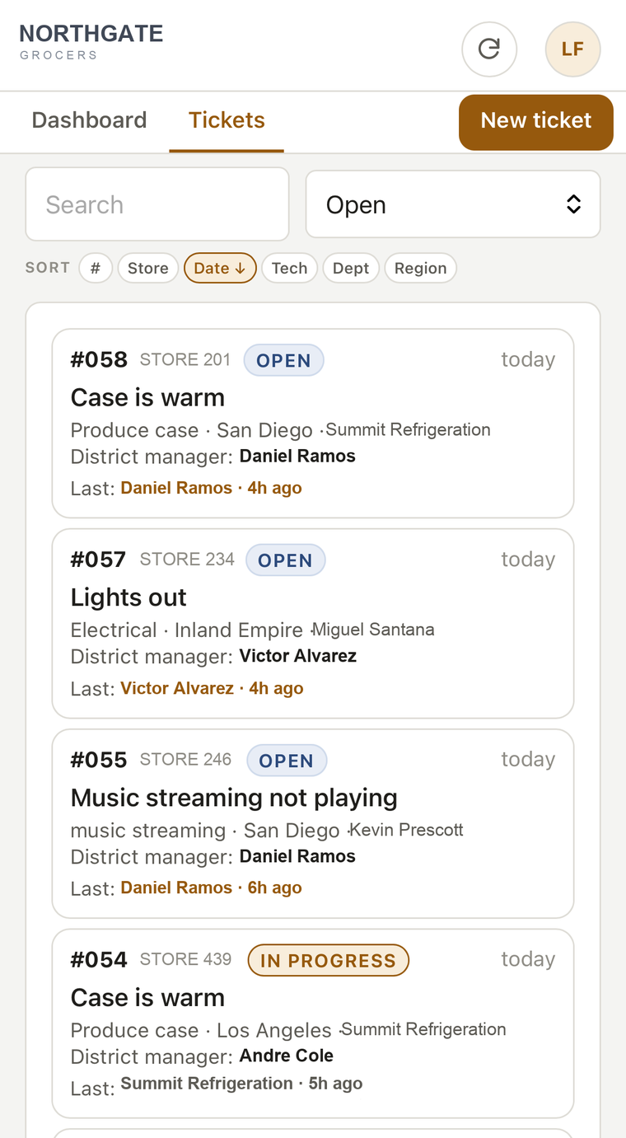Click STORE 439 label
The height and width of the screenshot is (1138, 626).
pos(185,959)
